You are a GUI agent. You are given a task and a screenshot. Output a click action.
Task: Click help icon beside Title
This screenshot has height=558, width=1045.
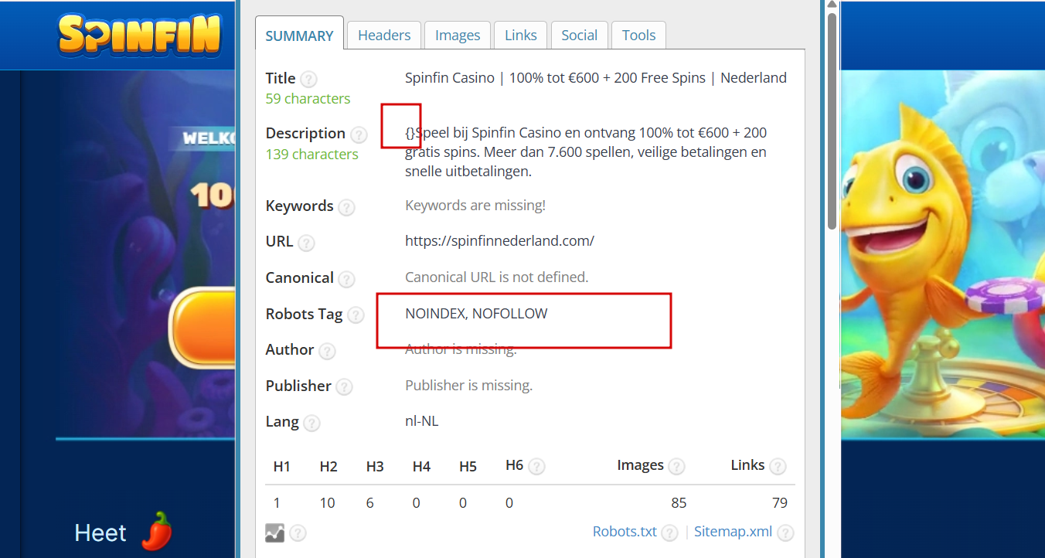pyautogui.click(x=308, y=79)
